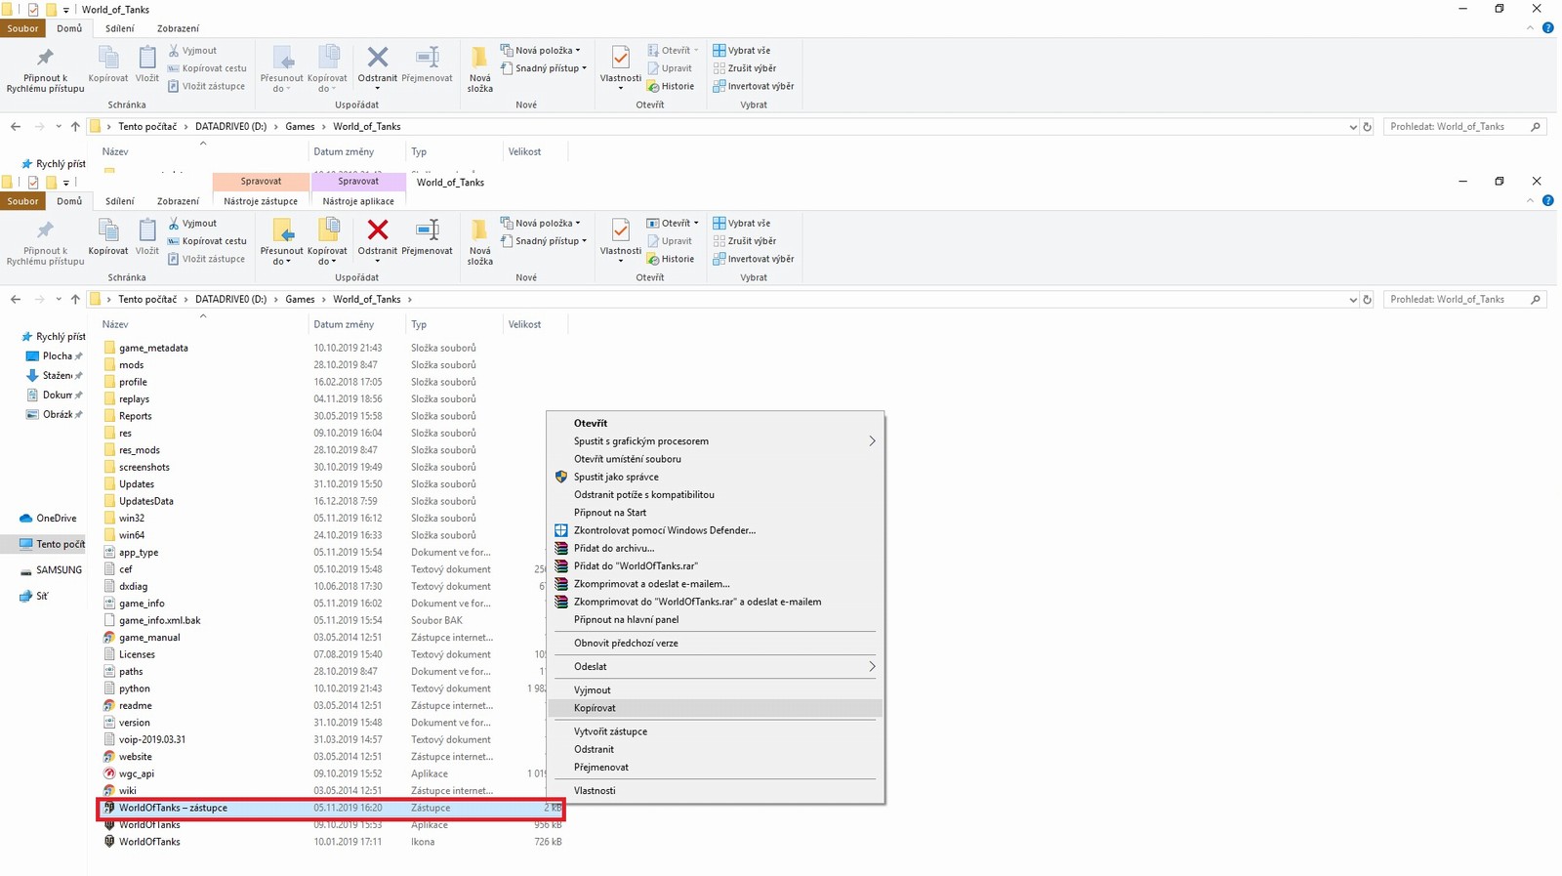Screen dimensions: 1562x876
Task: Click the Spustit jako správce shield icon
Action: click(561, 477)
